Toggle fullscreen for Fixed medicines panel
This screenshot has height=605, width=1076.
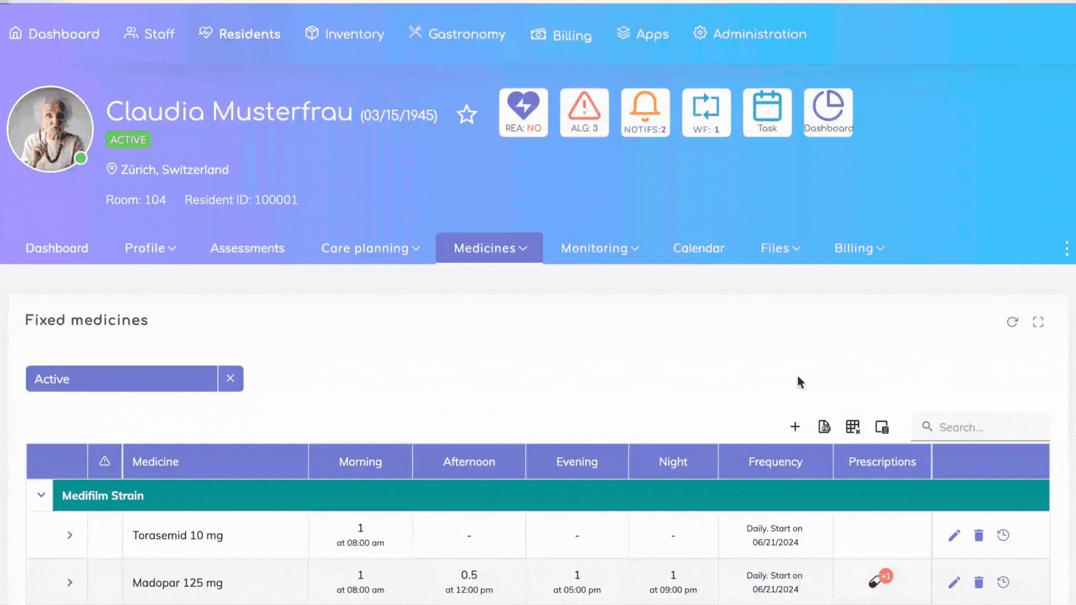pyautogui.click(x=1038, y=322)
